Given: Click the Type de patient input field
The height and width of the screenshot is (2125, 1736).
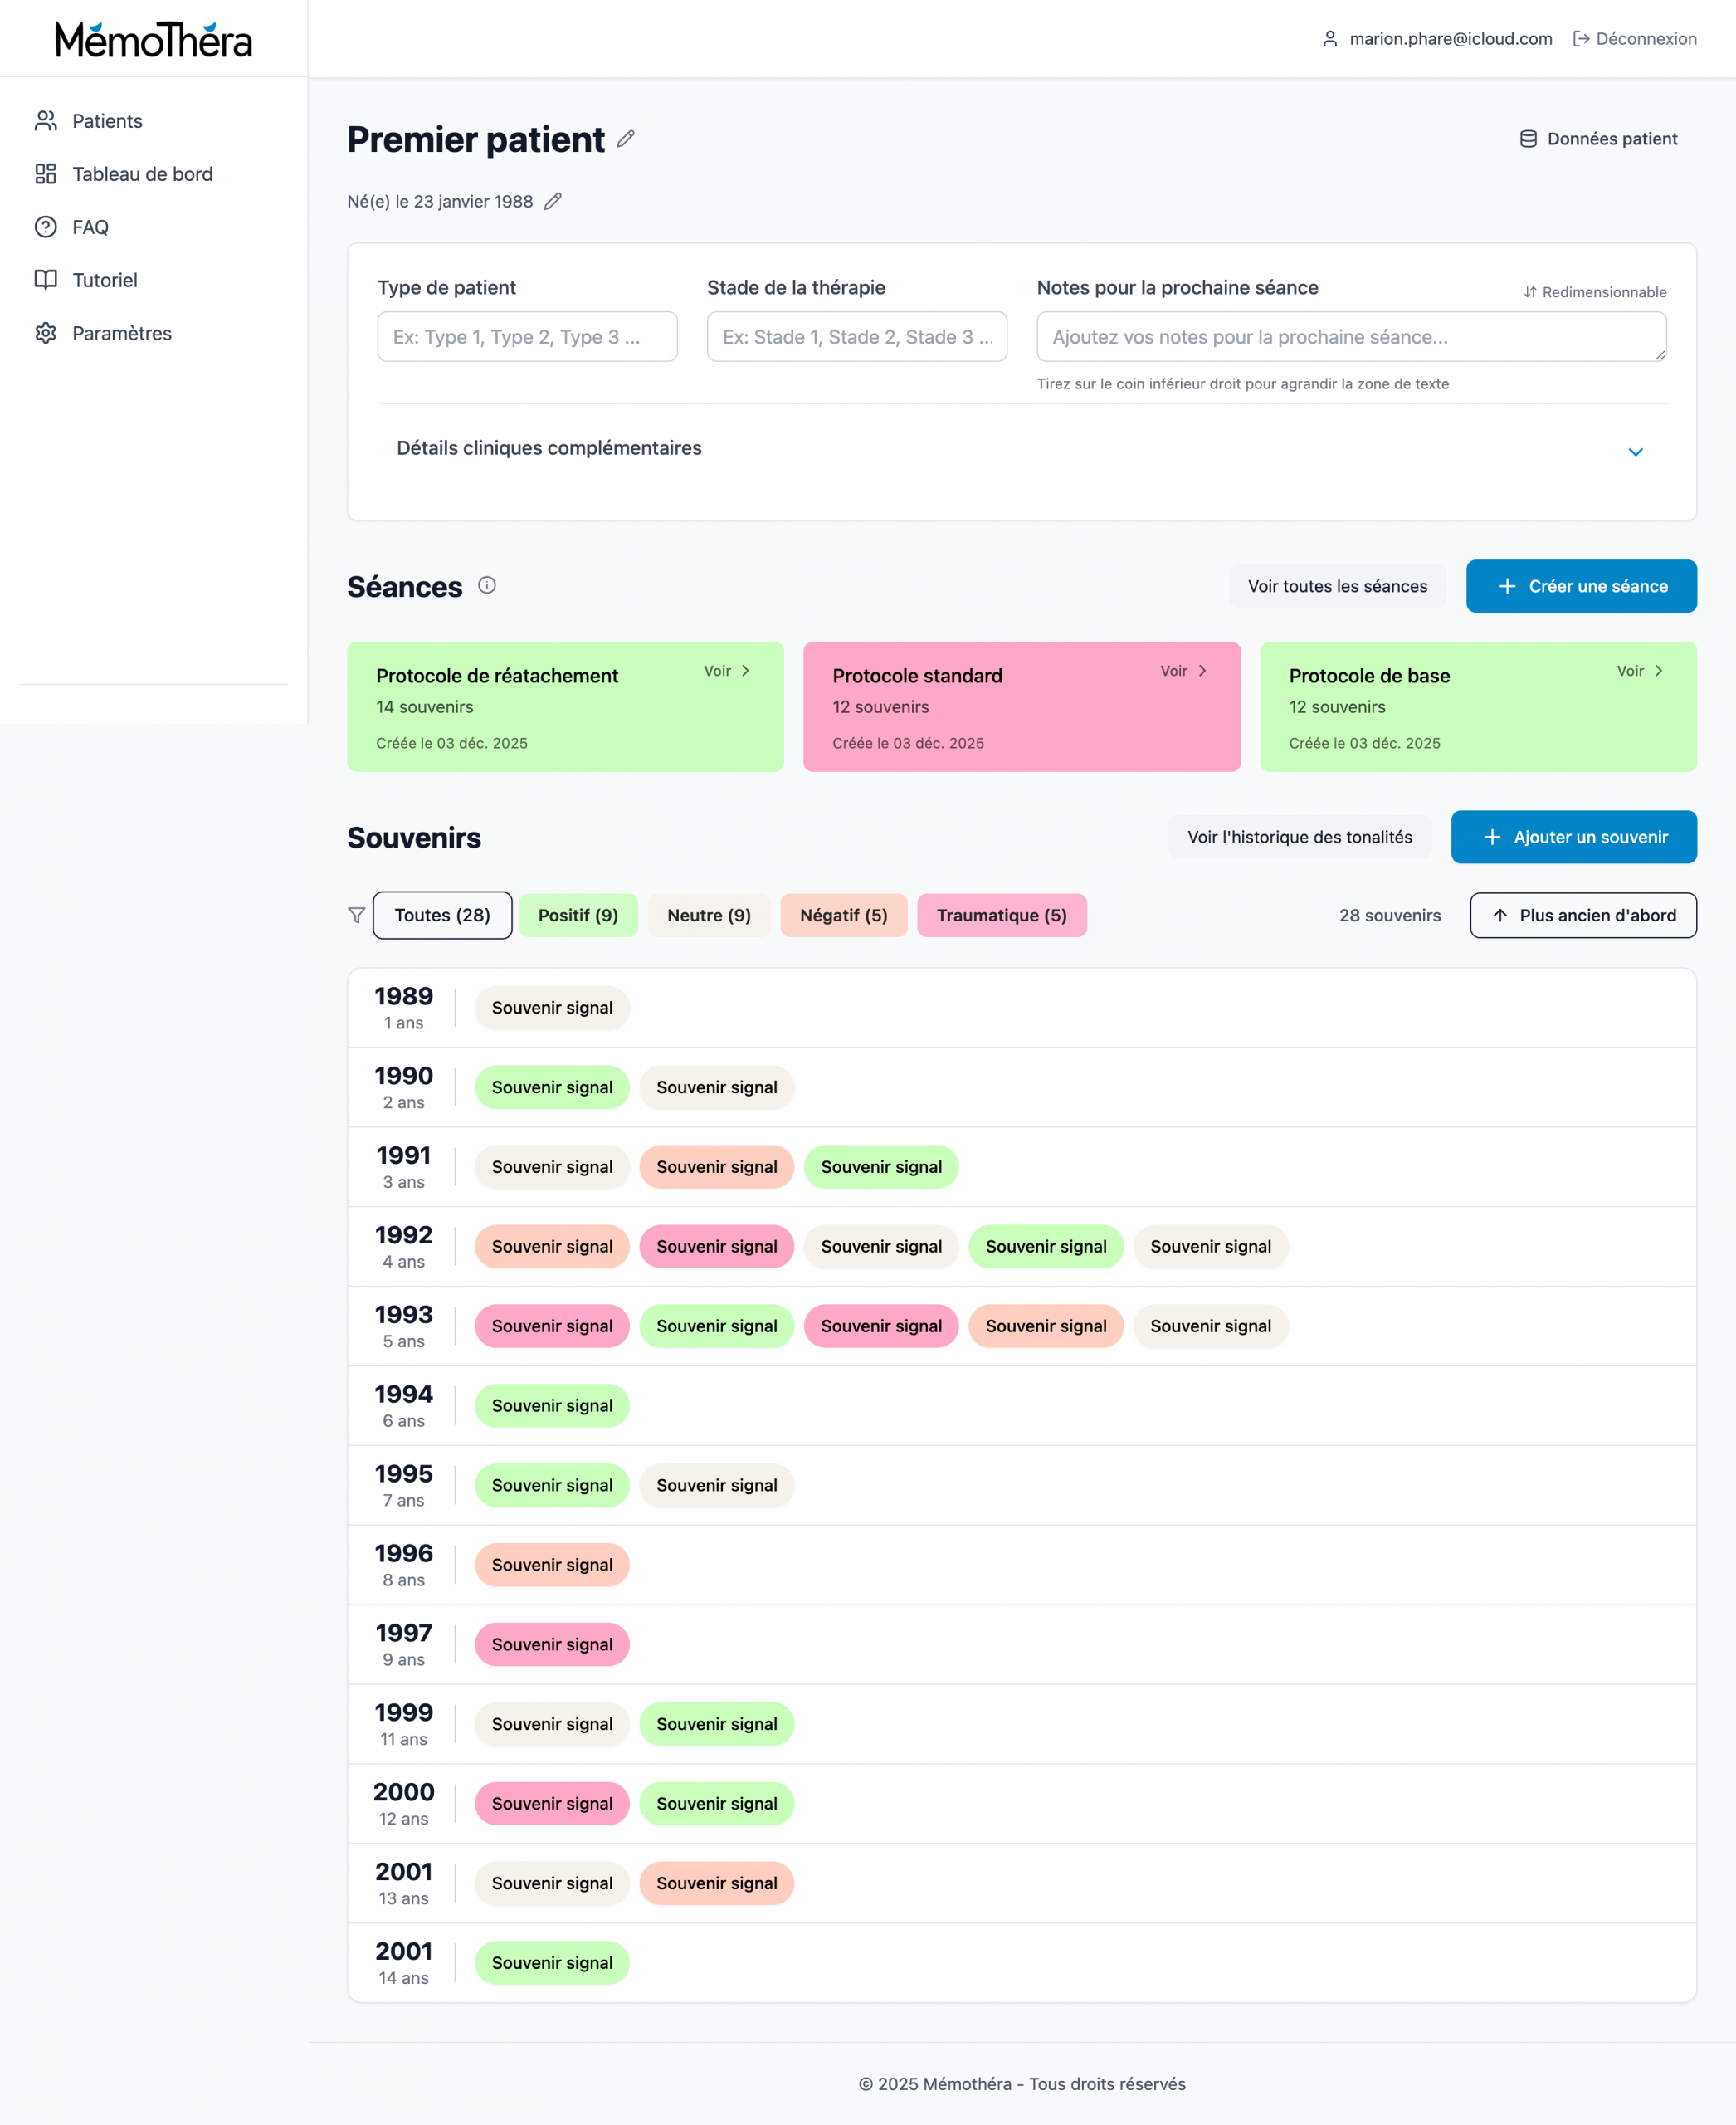Looking at the screenshot, I should tap(527, 337).
